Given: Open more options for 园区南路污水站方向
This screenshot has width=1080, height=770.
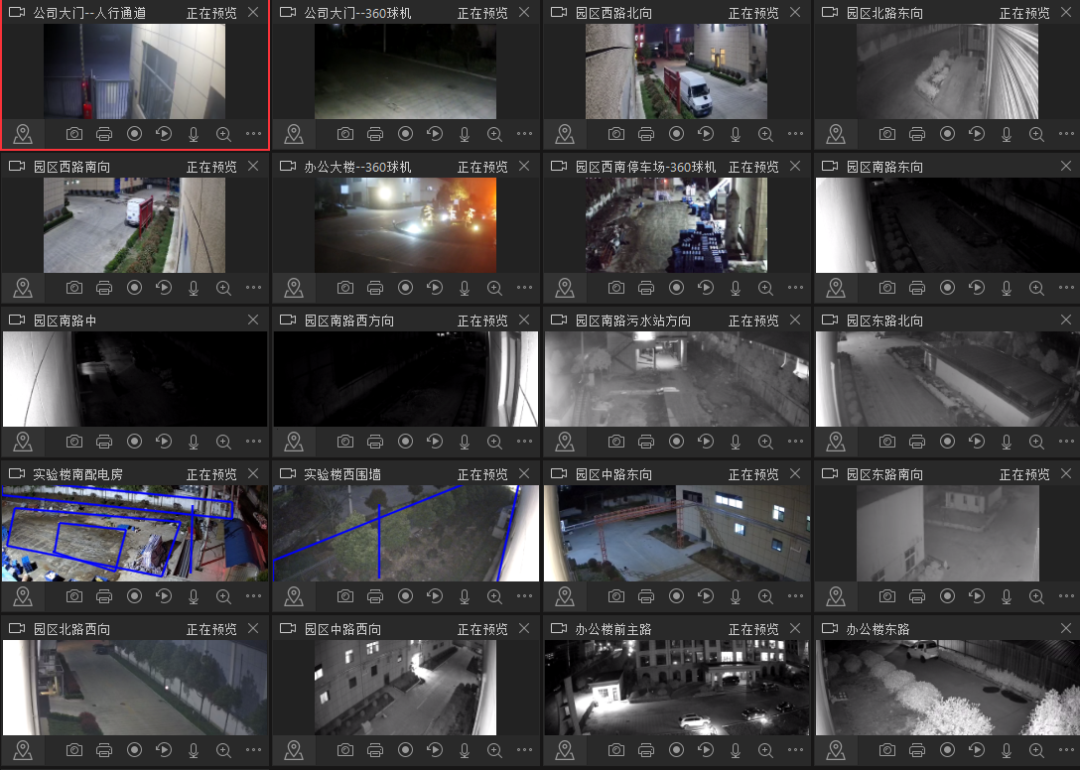Looking at the screenshot, I should tap(795, 442).
